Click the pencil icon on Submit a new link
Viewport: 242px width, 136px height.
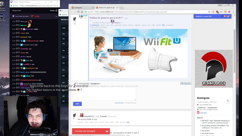click(x=228, y=16)
